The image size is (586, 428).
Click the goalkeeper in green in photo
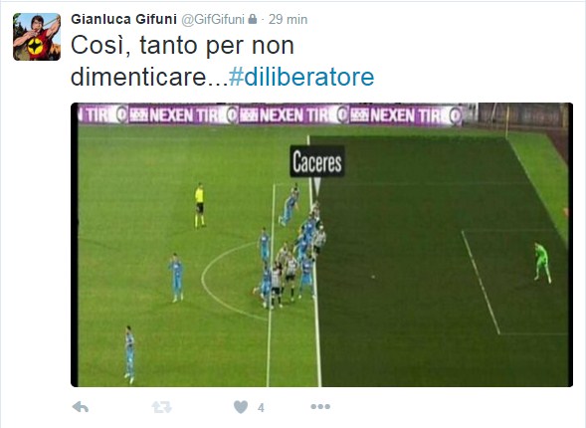pos(542,263)
